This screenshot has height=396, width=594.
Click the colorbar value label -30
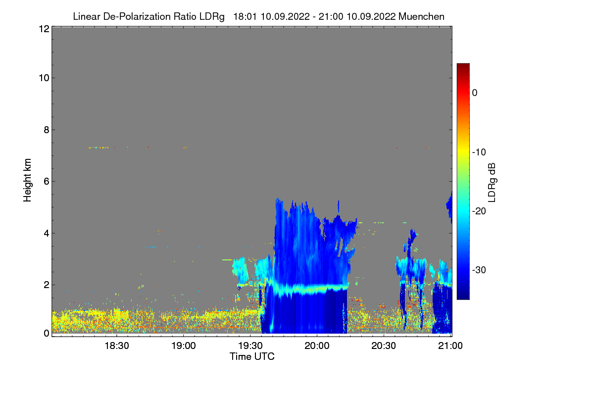click(x=478, y=270)
